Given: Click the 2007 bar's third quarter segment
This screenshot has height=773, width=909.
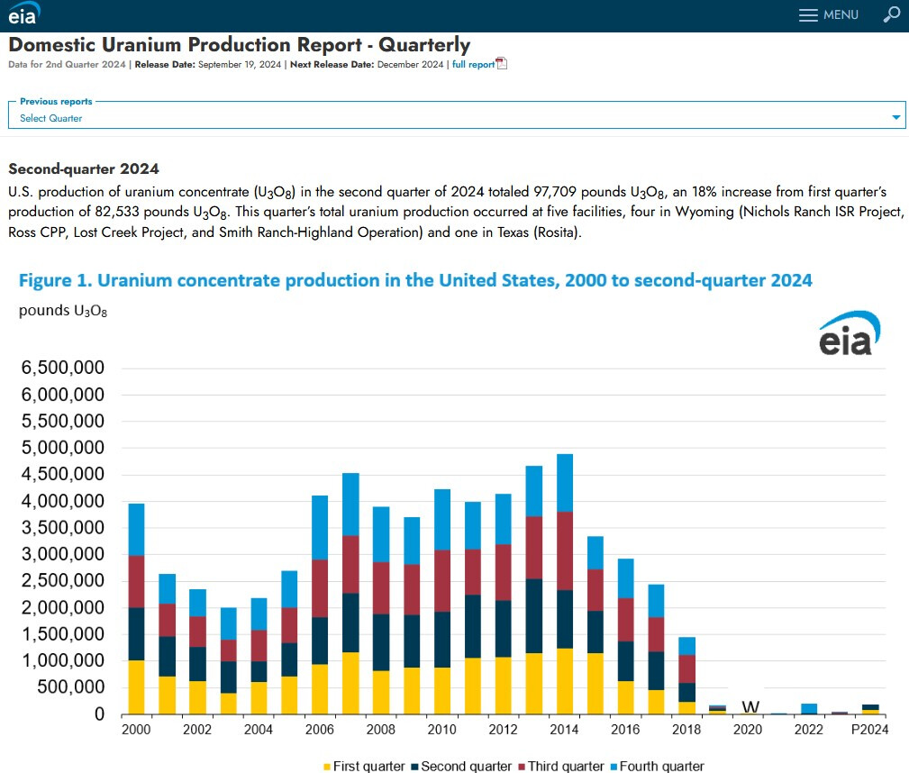Looking at the screenshot, I should (x=350, y=564).
